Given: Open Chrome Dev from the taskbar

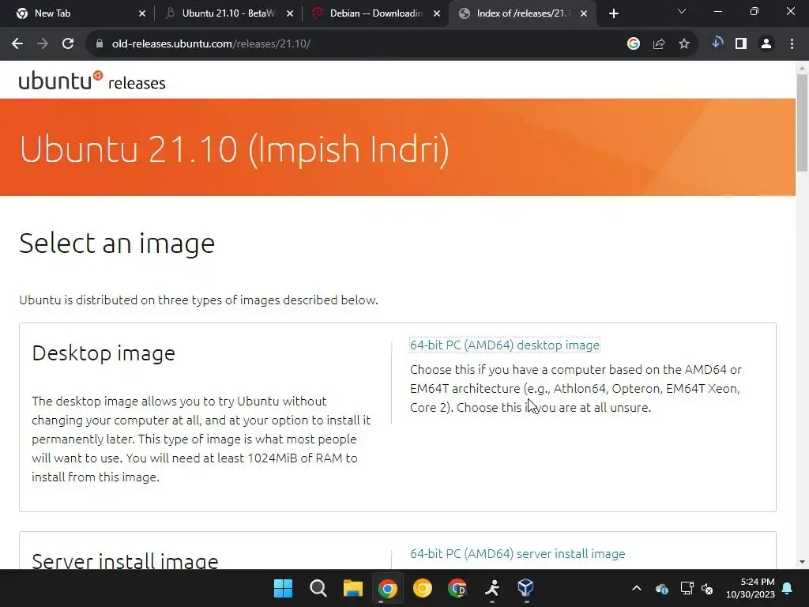Looking at the screenshot, I should click(457, 588).
